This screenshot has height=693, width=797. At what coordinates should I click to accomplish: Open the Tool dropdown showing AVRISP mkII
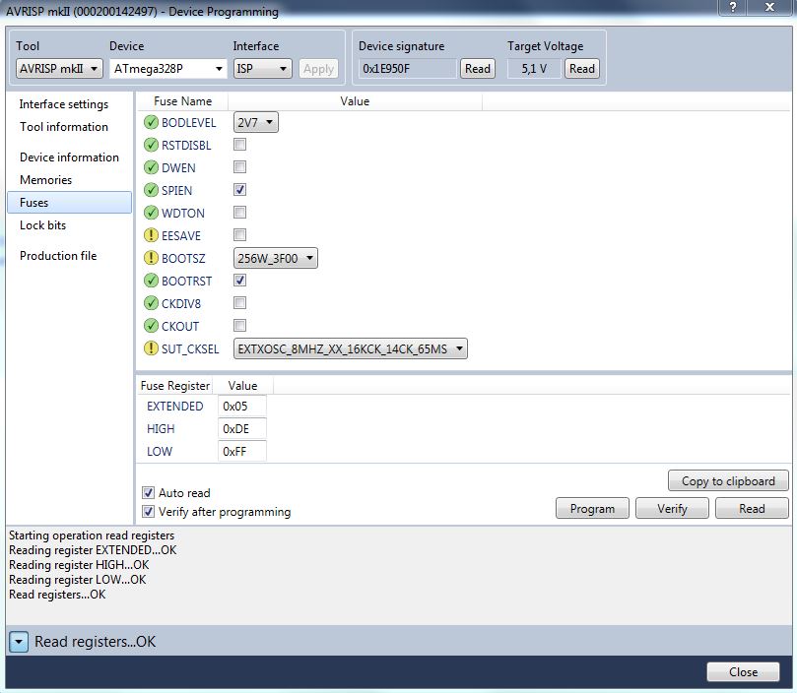point(59,69)
